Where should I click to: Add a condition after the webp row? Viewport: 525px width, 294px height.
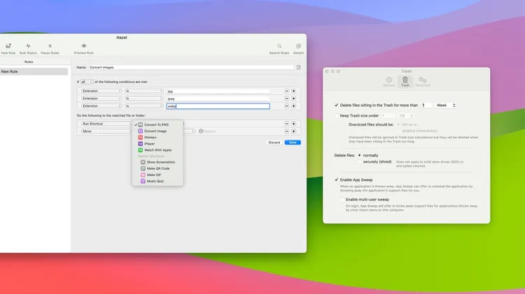pos(293,106)
